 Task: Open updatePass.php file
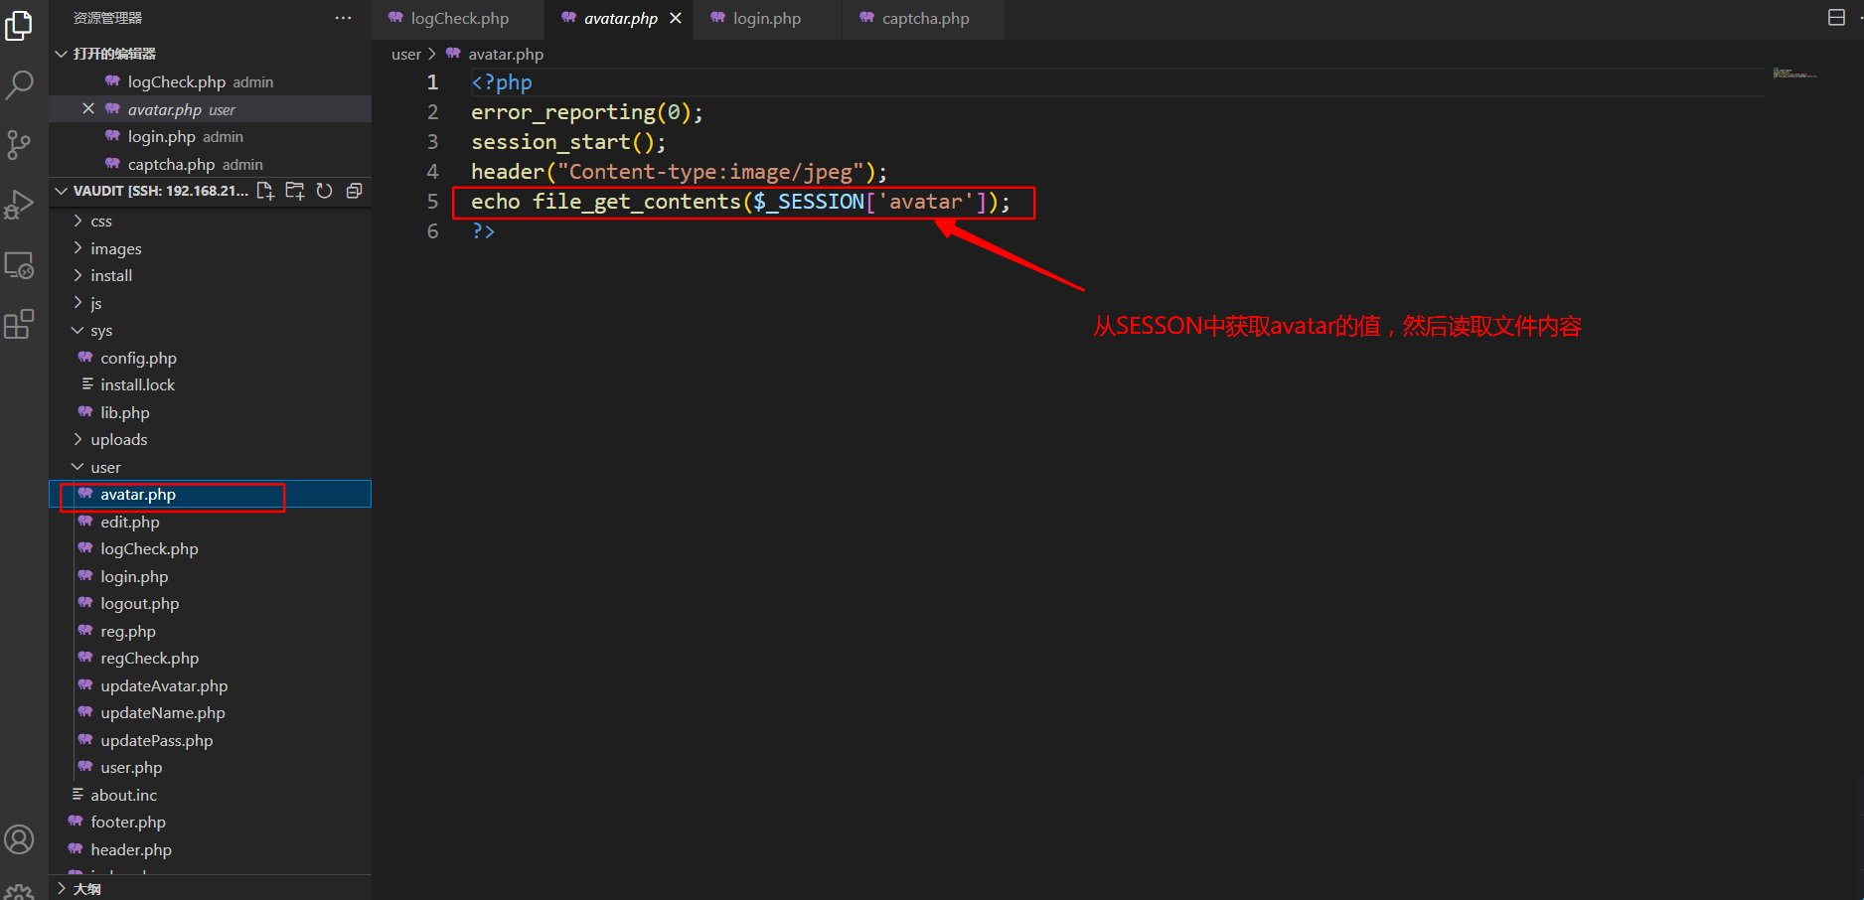click(210, 740)
